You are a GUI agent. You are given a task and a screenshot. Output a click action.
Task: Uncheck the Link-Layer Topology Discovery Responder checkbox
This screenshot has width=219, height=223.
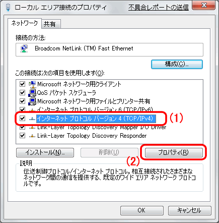tap(23, 136)
